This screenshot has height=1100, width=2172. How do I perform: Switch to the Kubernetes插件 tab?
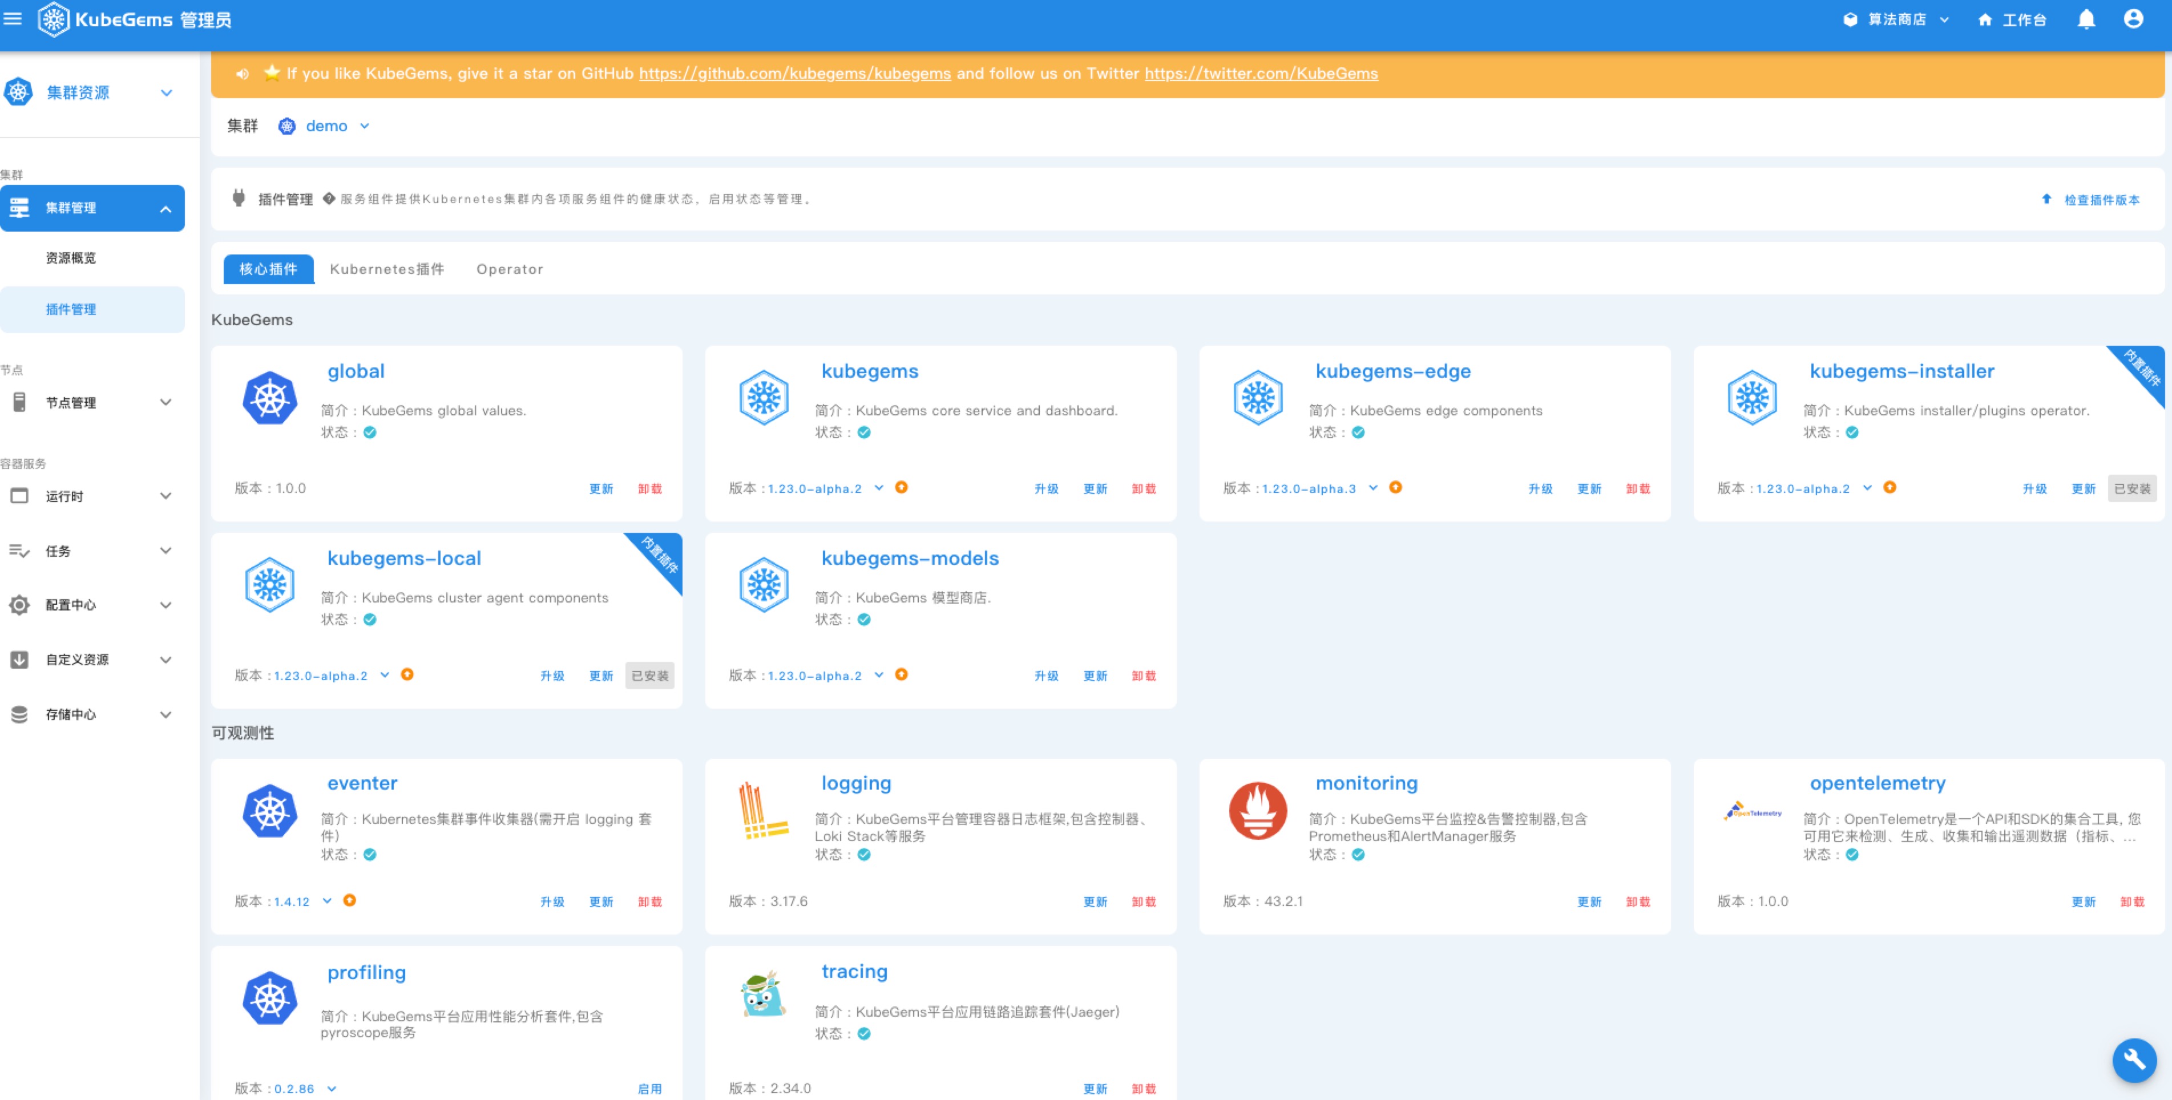(387, 269)
